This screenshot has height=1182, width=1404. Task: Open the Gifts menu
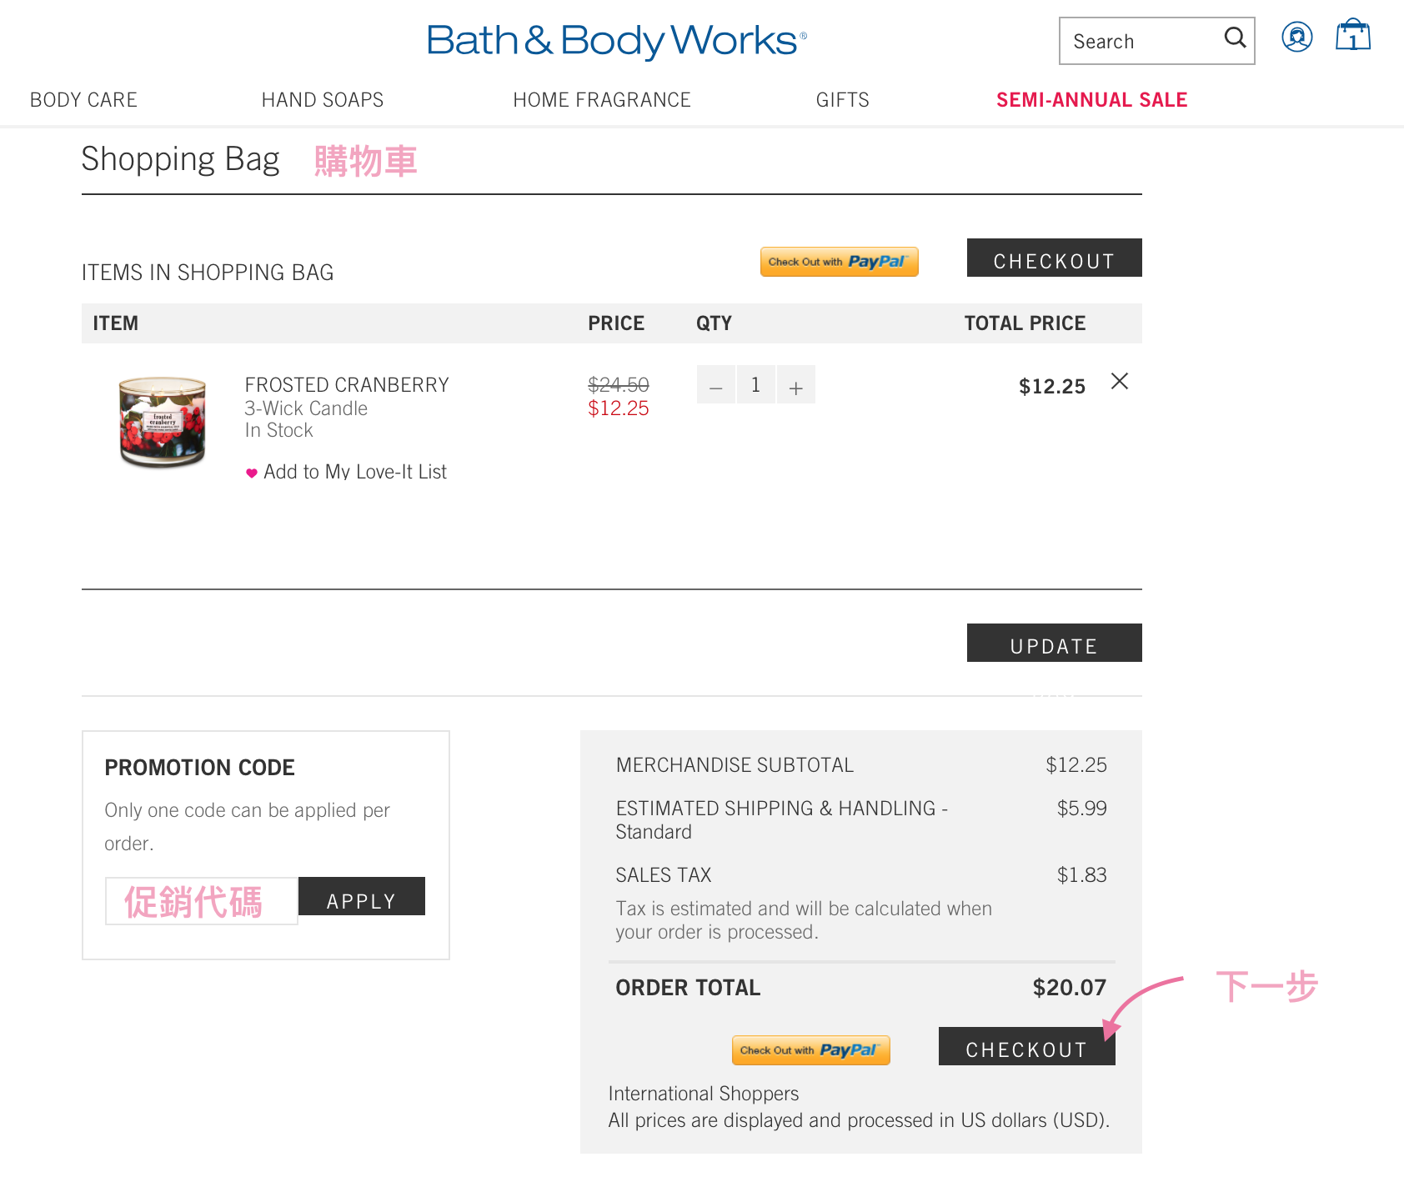842,100
